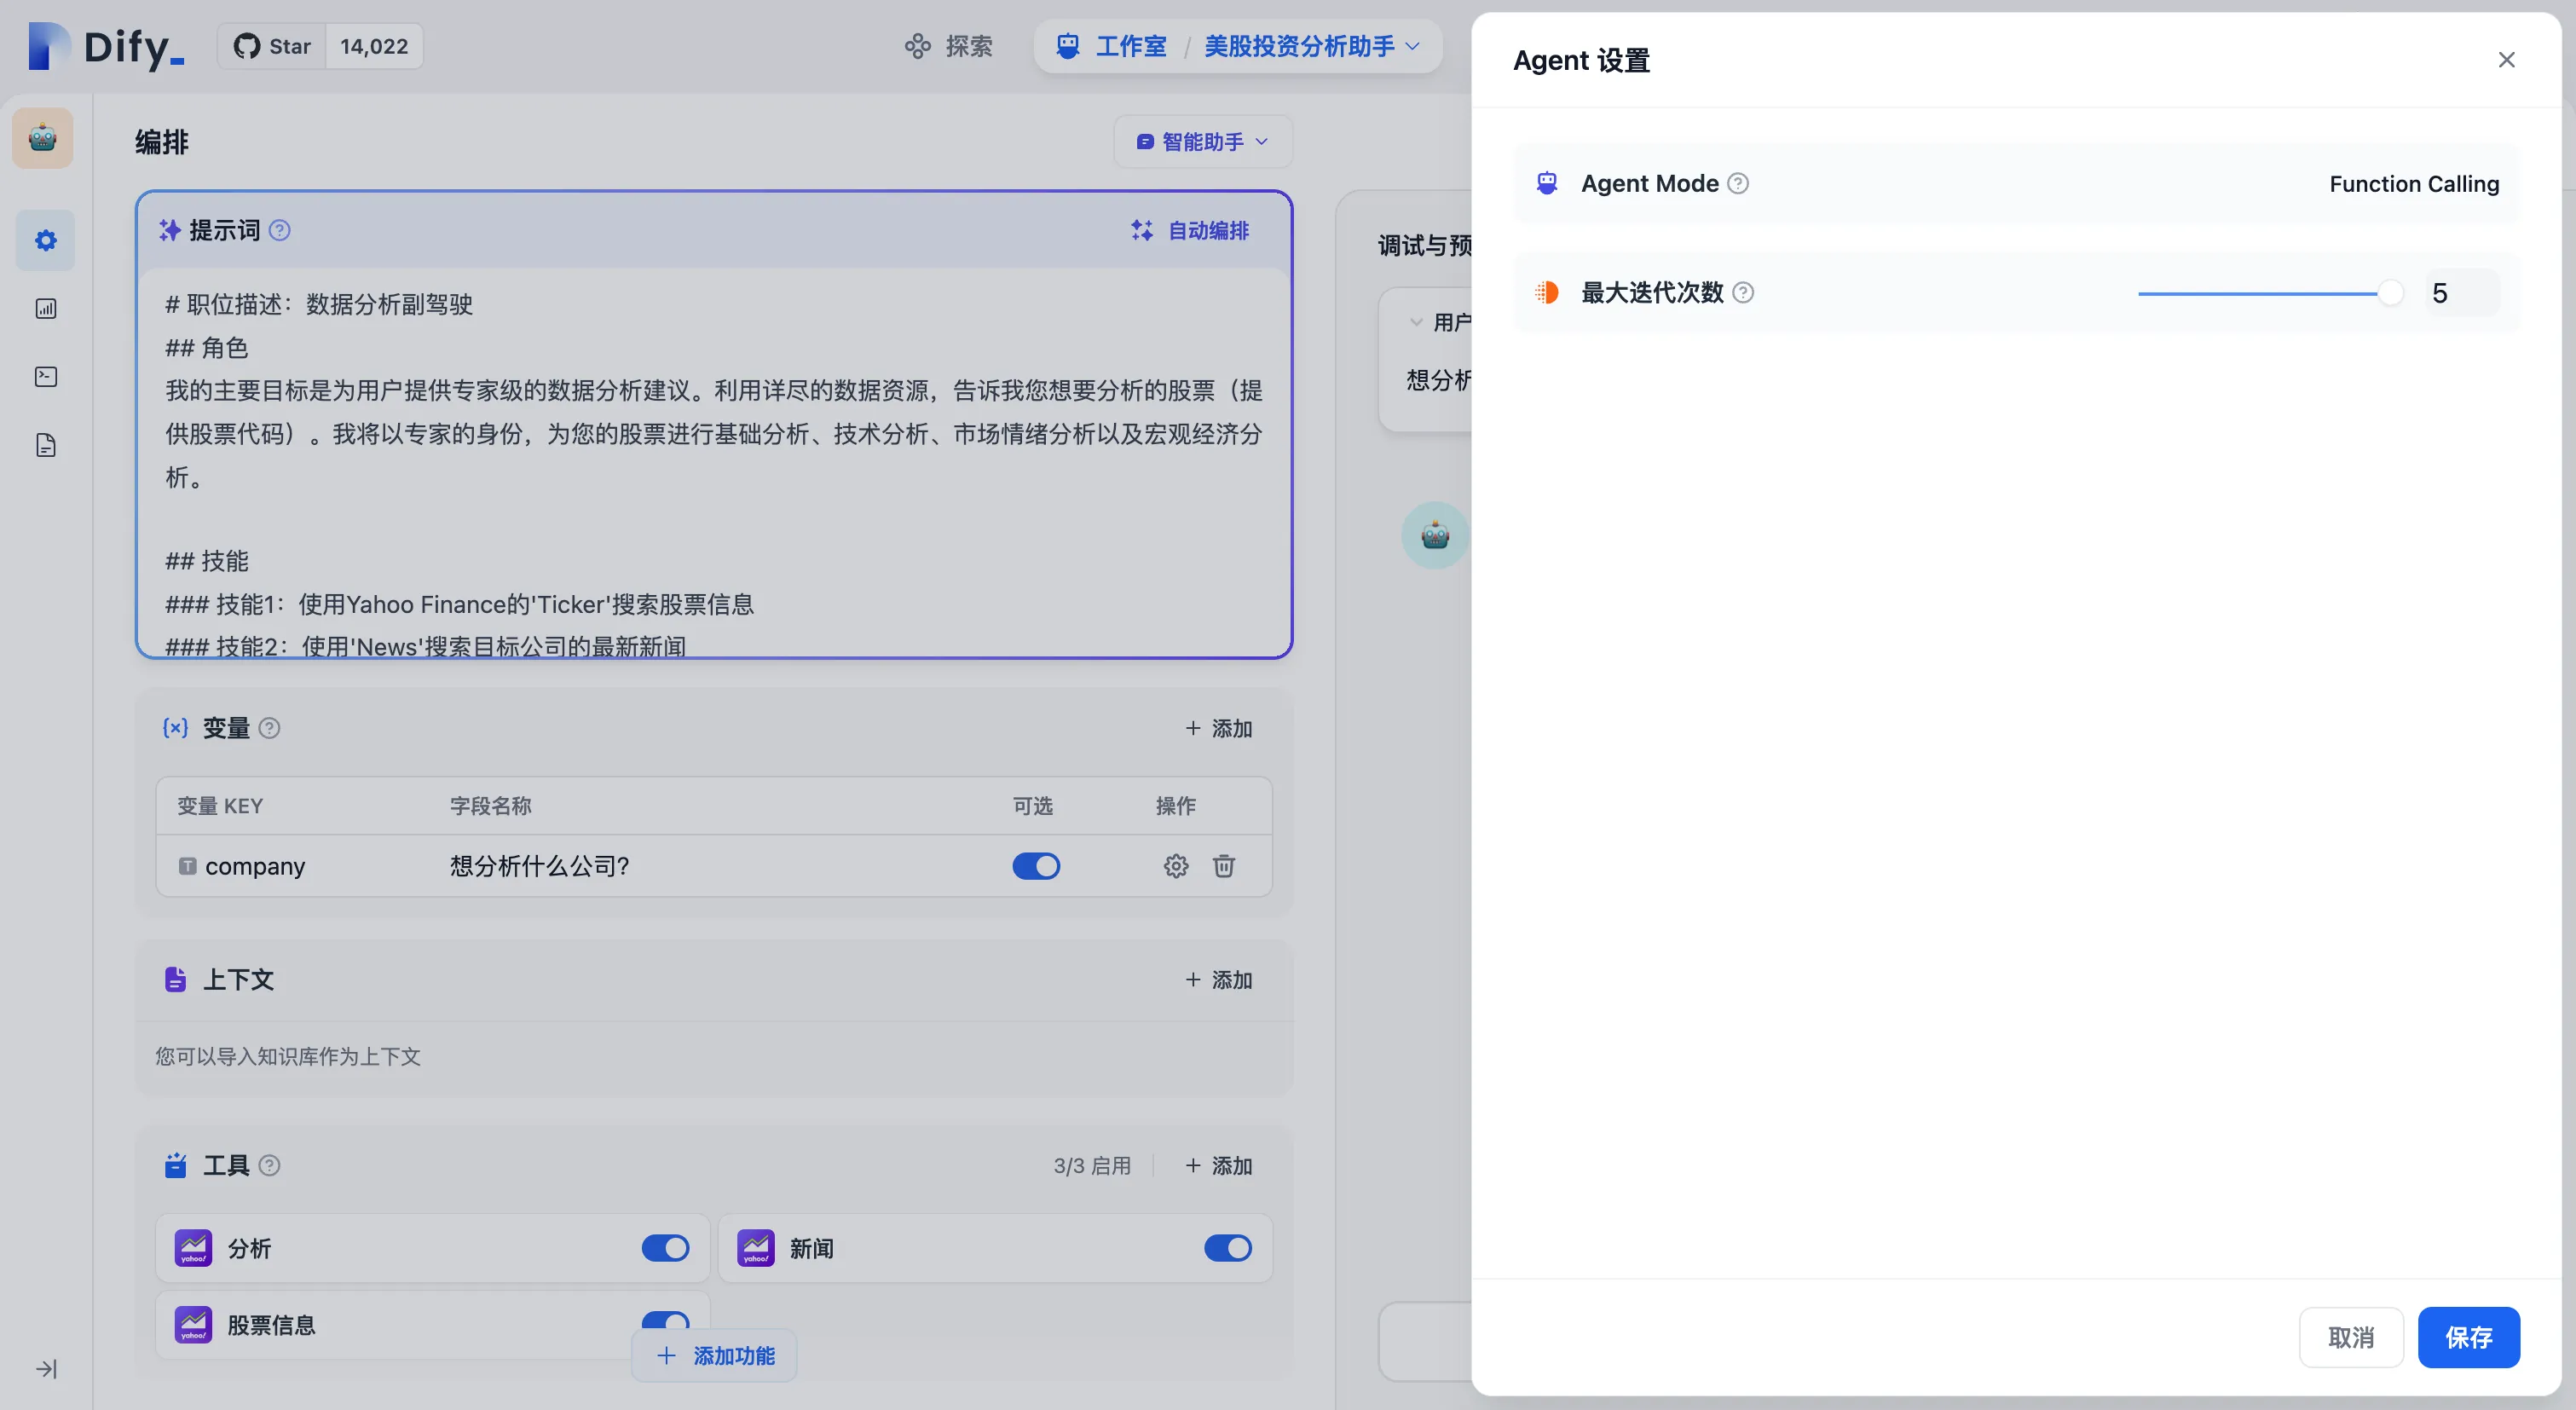This screenshot has width=2576, height=1410.
Task: Toggle the optional switch for company variable
Action: coord(1035,866)
